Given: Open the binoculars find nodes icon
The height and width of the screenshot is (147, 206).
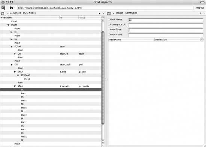Looking at the screenshot, I should pyautogui.click(x=11, y=8).
